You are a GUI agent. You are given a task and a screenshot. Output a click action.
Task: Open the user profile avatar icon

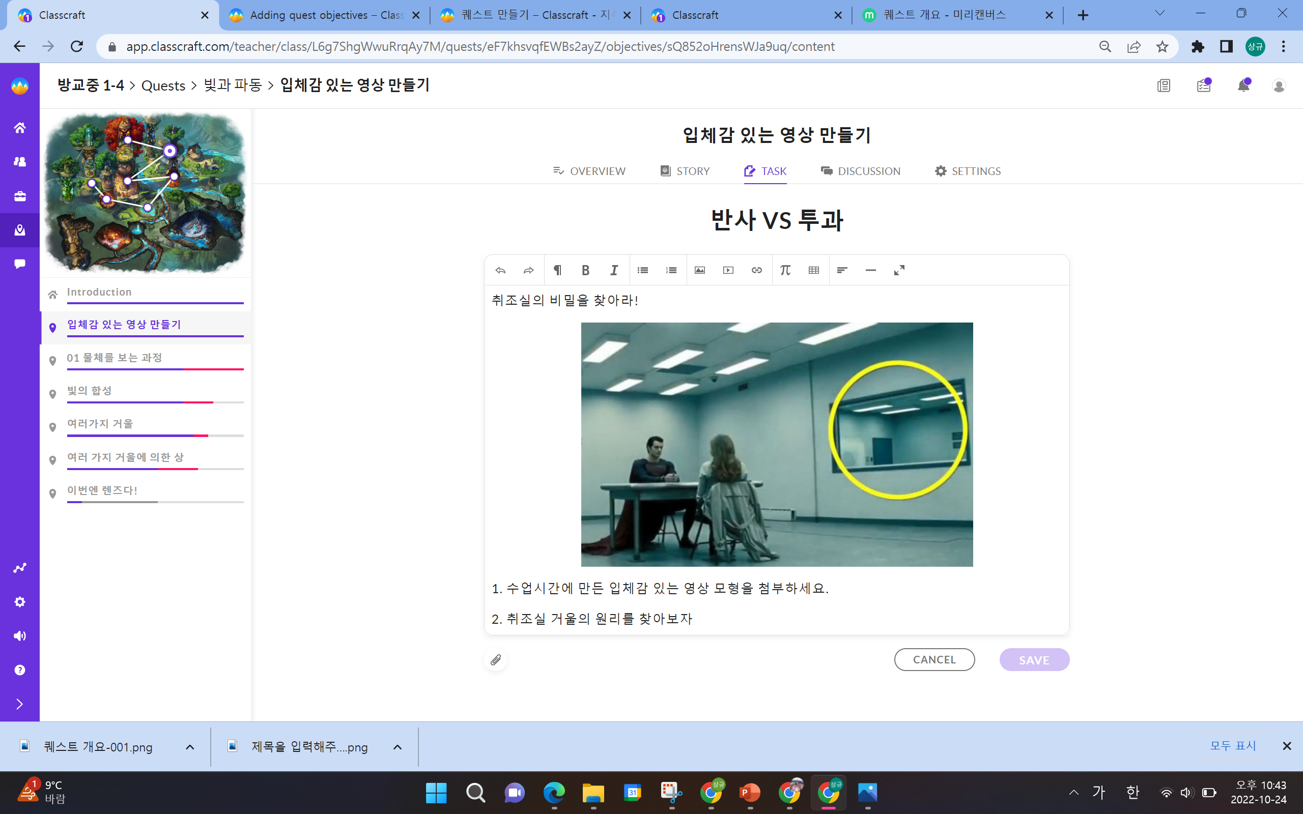1279,85
